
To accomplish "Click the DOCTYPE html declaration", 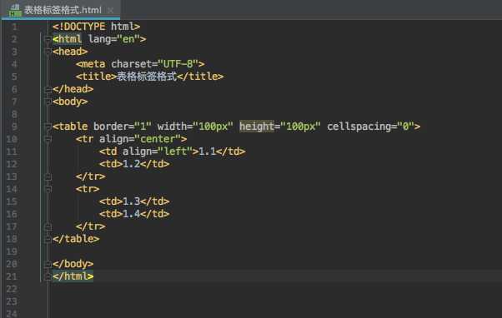I will (97, 27).
